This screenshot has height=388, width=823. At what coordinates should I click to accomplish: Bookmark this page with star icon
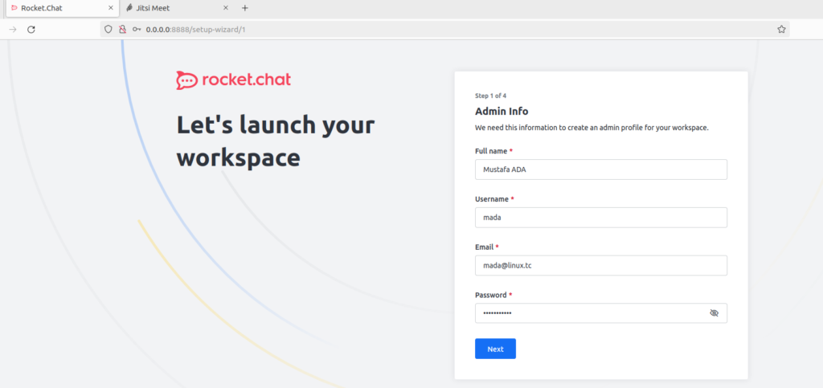click(780, 29)
